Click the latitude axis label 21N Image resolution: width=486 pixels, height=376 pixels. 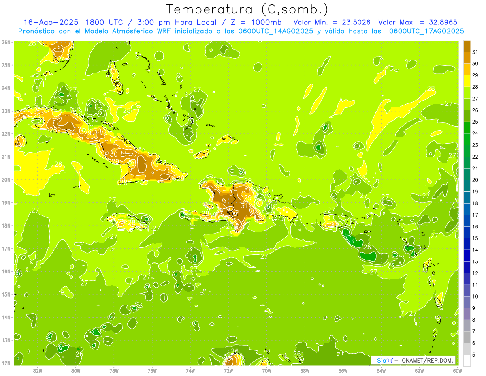pos(6,157)
